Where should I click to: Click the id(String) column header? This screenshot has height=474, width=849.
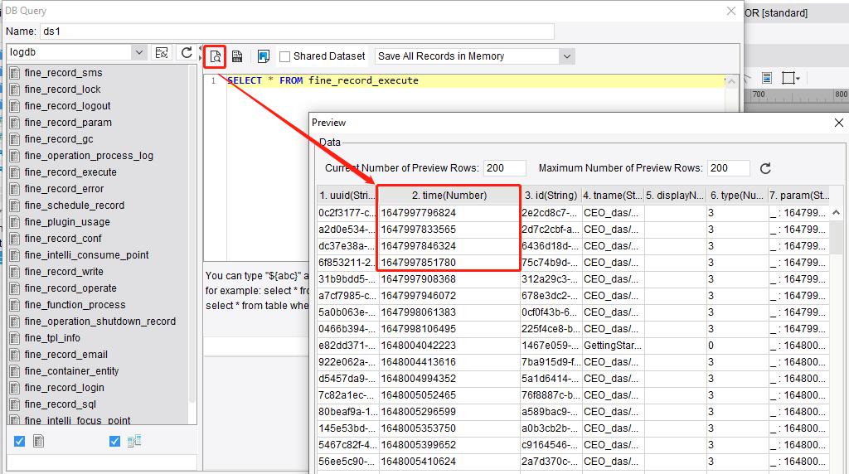point(551,196)
